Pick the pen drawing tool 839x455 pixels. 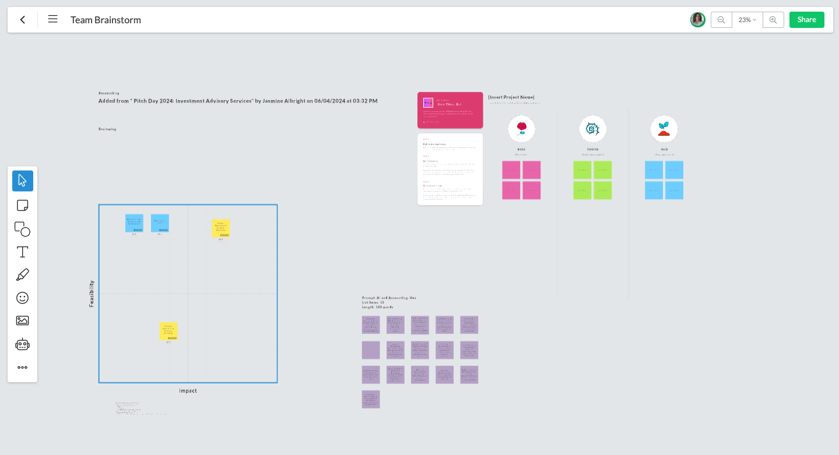pos(23,275)
